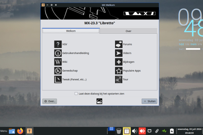Image resolution: width=203 pixels, height=135 pixels.
Task: Open the VGV (FAQ) question mark icon
Action: tap(58, 44)
